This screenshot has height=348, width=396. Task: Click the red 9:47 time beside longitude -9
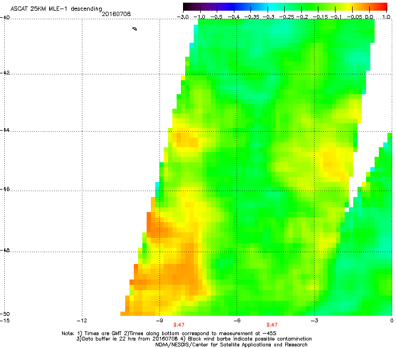click(x=179, y=325)
